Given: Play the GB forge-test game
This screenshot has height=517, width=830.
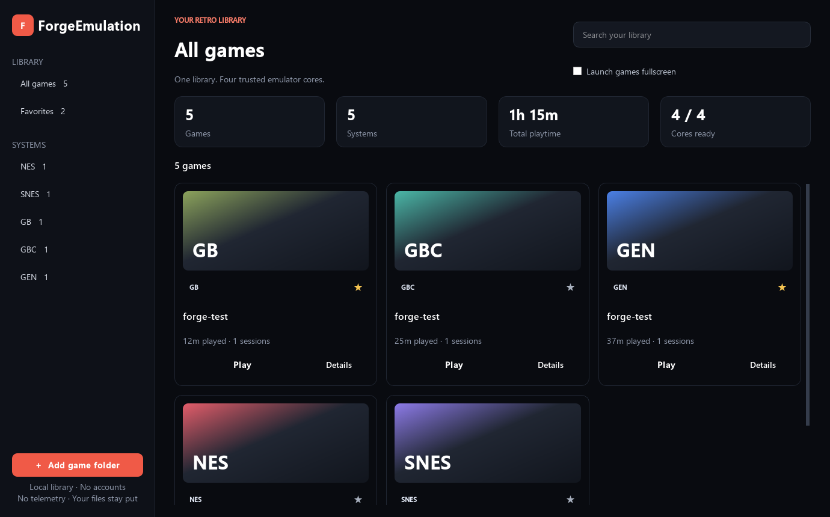Looking at the screenshot, I should tap(242, 365).
